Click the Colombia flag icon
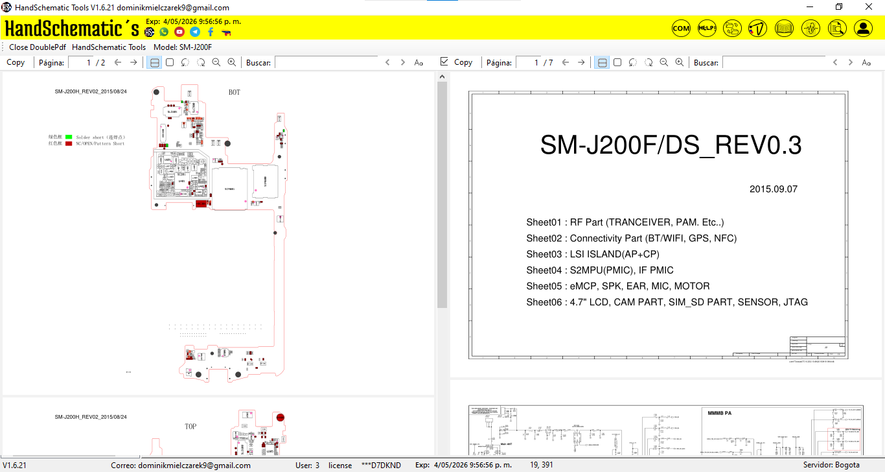Image resolution: width=885 pixels, height=472 pixels. [x=226, y=32]
